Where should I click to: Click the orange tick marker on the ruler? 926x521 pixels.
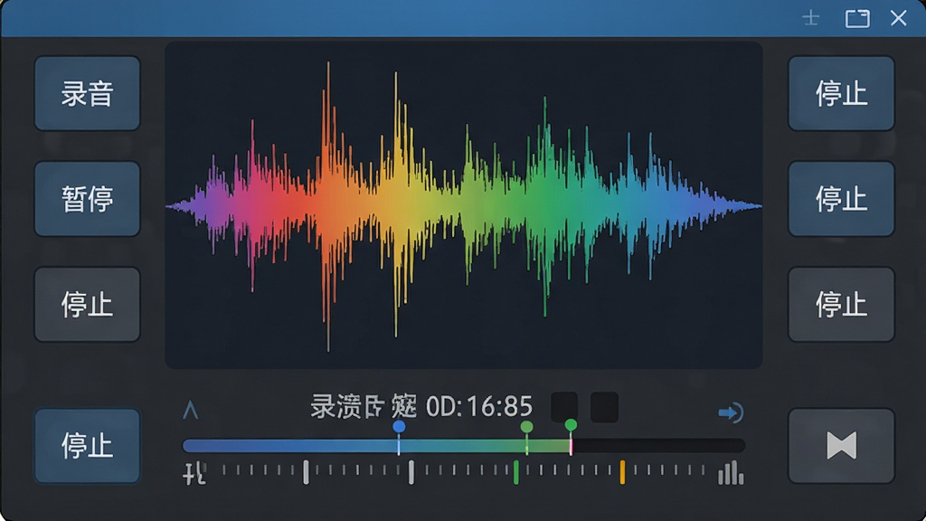point(622,472)
